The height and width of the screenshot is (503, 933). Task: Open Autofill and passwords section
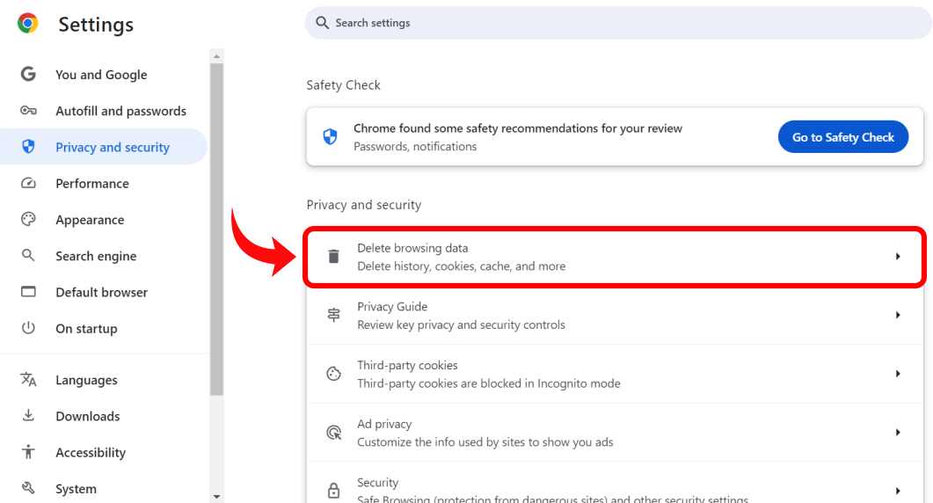[104, 111]
